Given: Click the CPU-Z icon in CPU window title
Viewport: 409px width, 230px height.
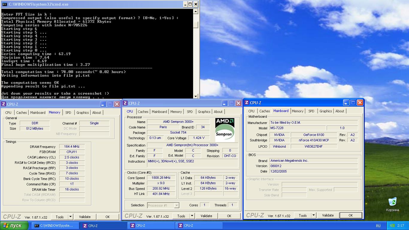Looking at the screenshot, I should (125, 103).
